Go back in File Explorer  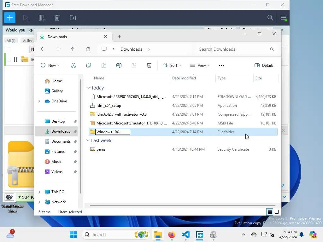43,49
